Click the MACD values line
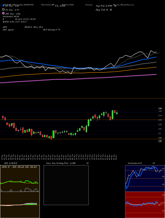 (x=15, y=22)
